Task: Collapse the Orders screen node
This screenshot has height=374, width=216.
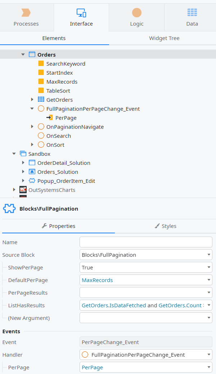Action: click(23, 54)
